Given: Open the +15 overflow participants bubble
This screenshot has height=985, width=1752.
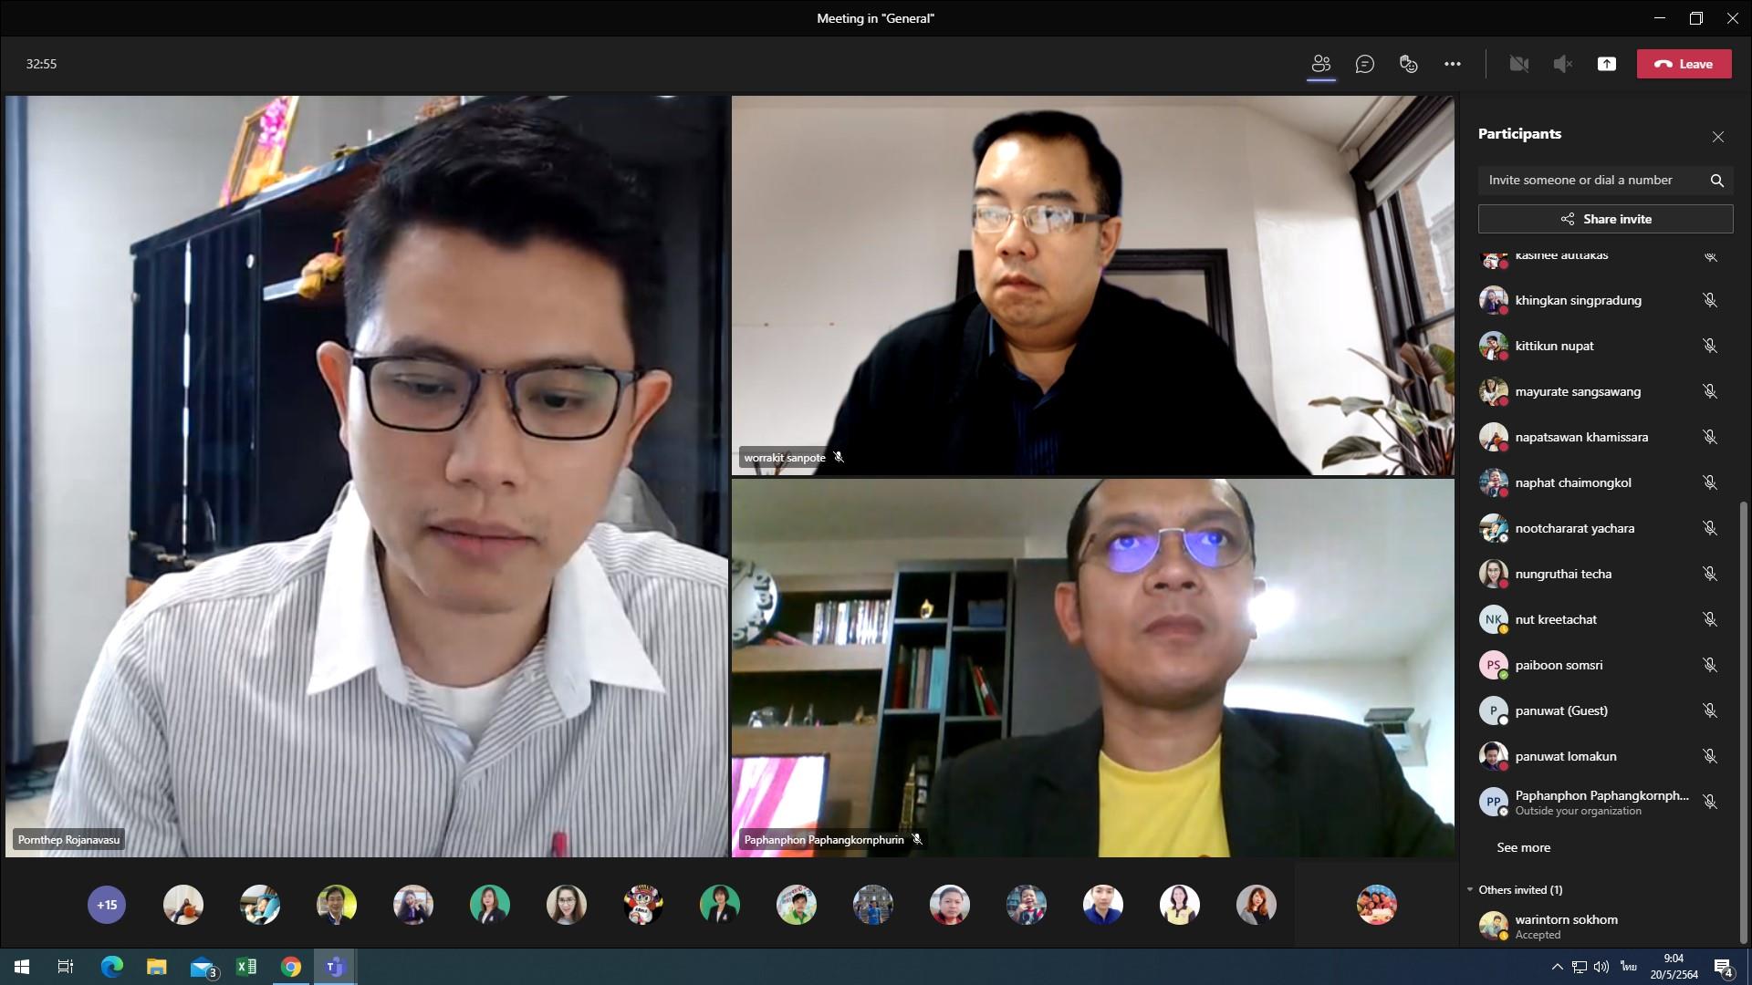Looking at the screenshot, I should click(107, 905).
